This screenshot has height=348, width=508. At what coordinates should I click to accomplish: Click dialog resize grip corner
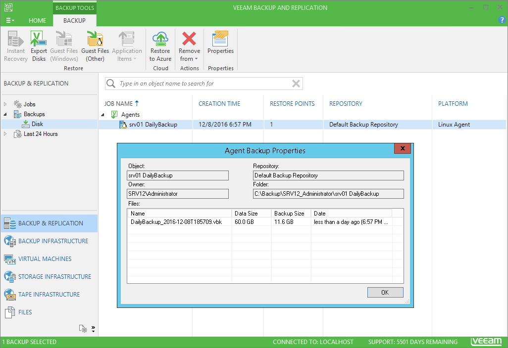(407, 302)
